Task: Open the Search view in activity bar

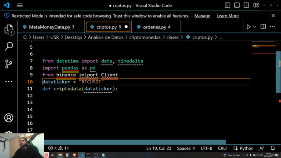Action: (9, 47)
